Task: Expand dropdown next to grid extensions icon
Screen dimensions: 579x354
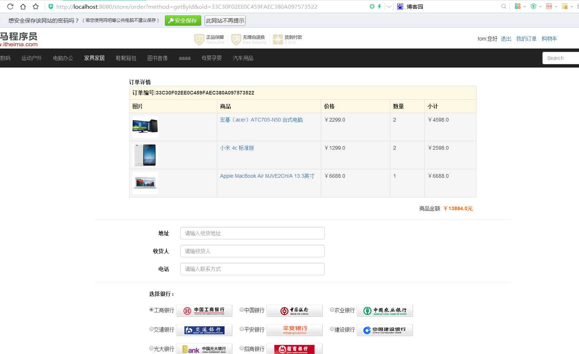Action: tap(525, 7)
